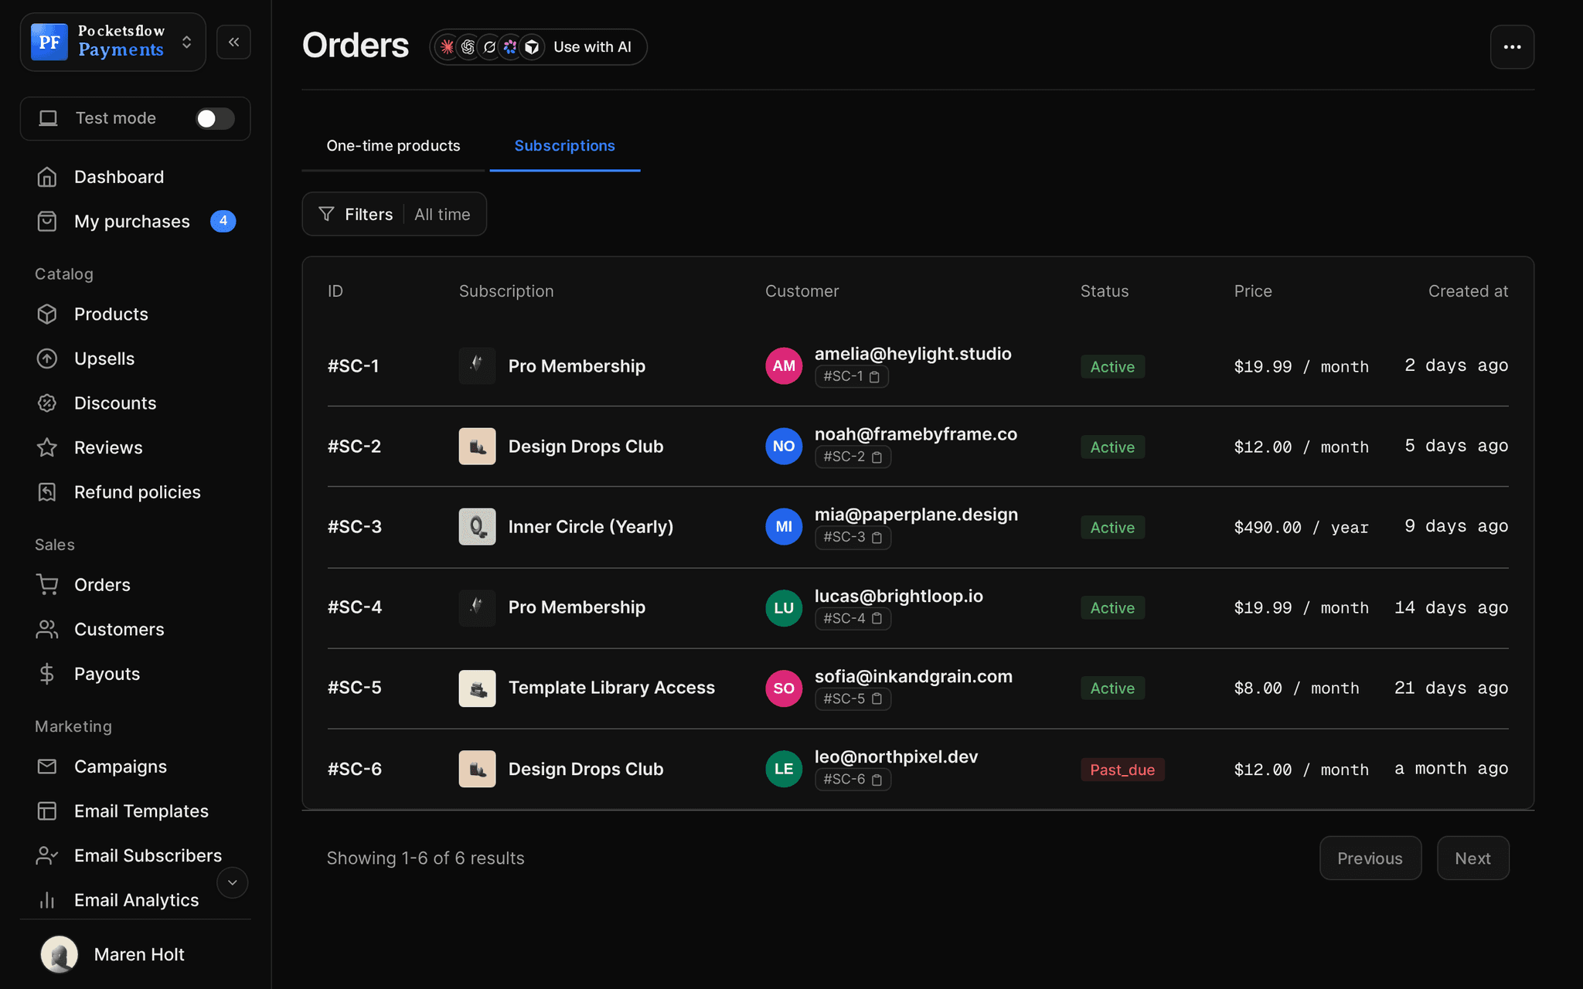Click the Status column header
The width and height of the screenshot is (1583, 989).
[1105, 291]
